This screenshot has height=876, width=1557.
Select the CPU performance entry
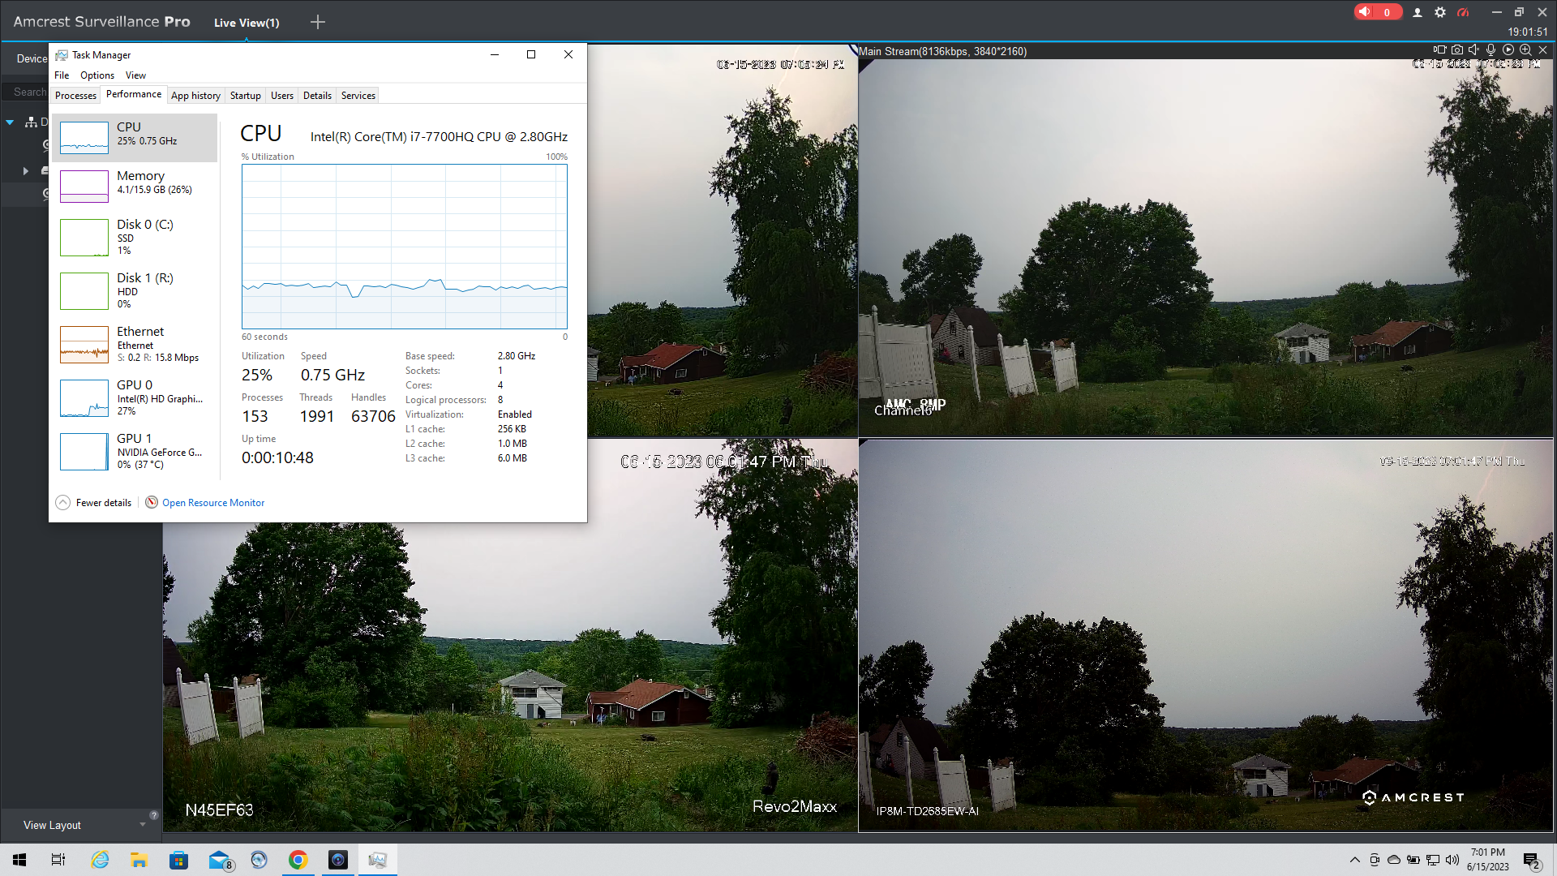(x=135, y=137)
